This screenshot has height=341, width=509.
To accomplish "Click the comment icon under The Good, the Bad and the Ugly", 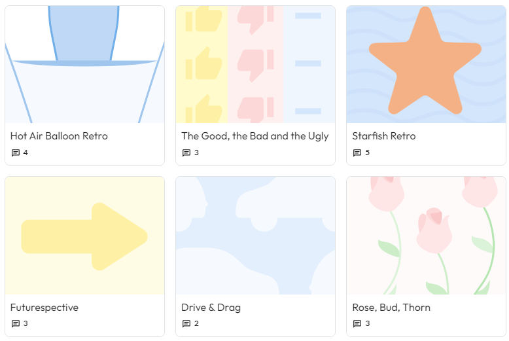I will 186,153.
